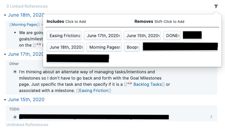Follow the Easing Friction link in block text
The height and width of the screenshot is (130, 225).
point(94,91)
